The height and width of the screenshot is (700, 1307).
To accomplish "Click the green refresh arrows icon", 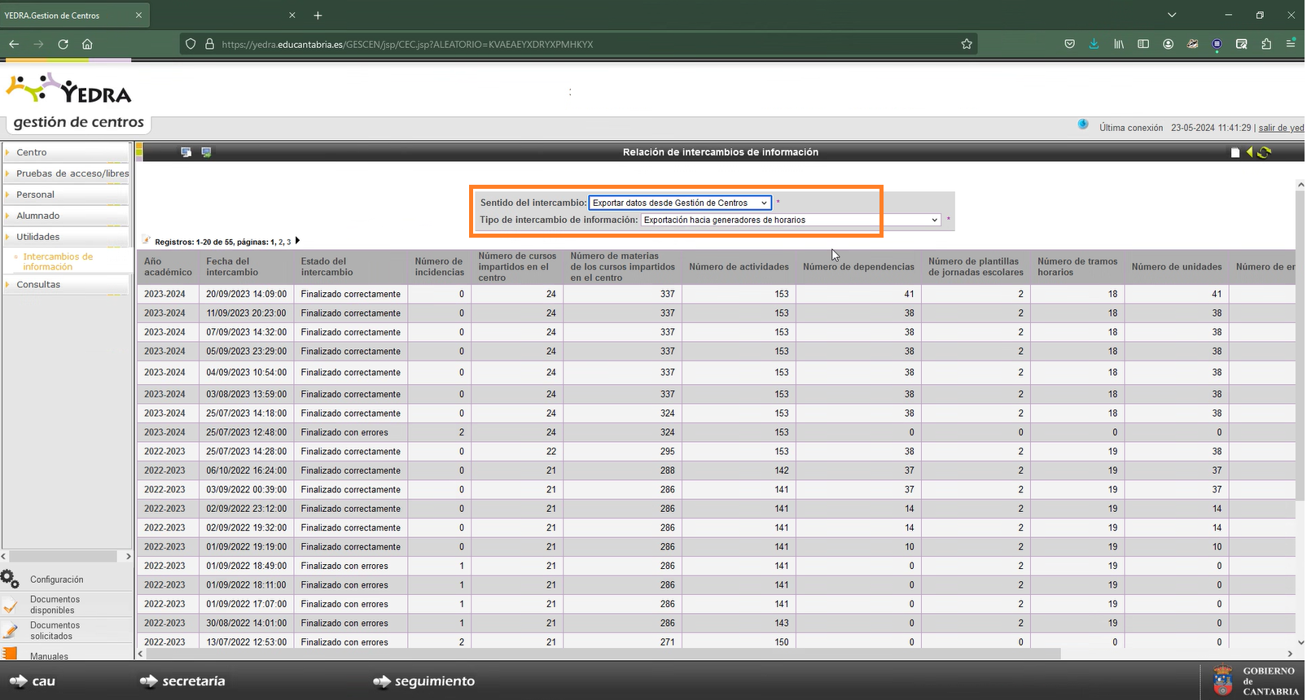I will coord(1264,152).
